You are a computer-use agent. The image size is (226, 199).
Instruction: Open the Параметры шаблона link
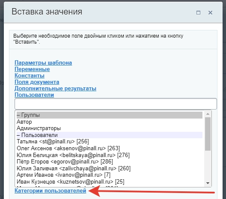click(43, 63)
